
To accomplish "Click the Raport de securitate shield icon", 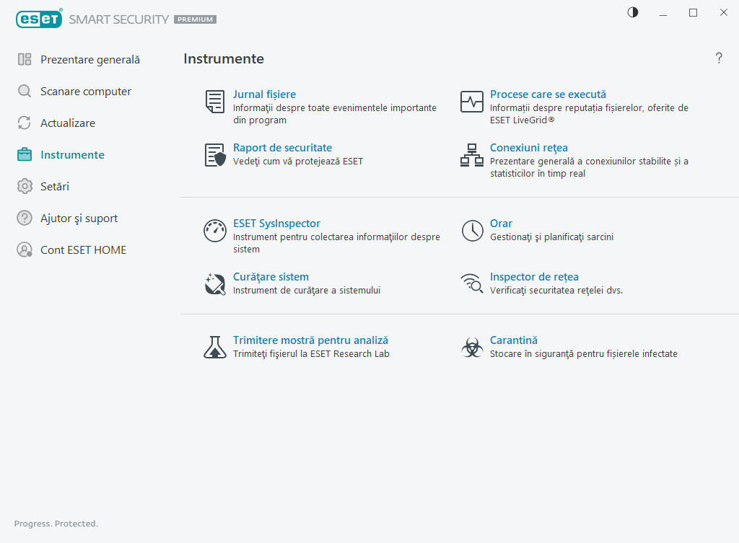I will pos(215,155).
